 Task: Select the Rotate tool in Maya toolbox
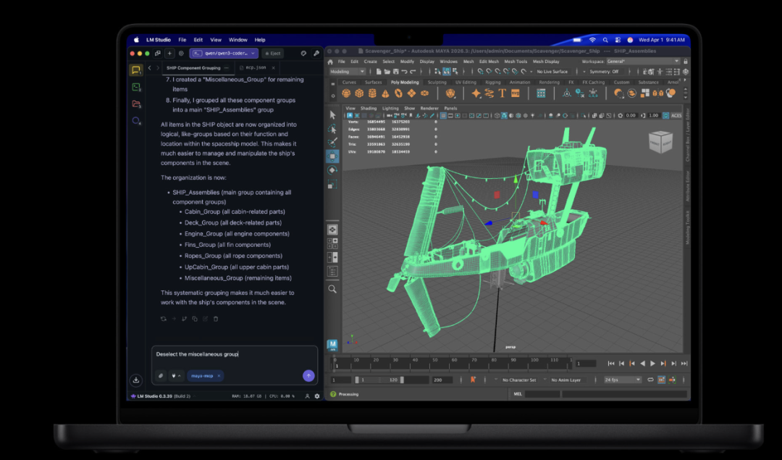(332, 170)
